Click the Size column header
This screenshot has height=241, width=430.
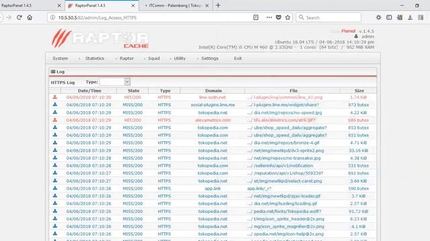click(x=359, y=90)
